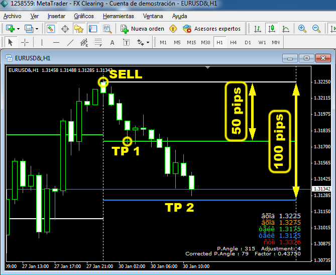The height and width of the screenshot is (275, 336).
Task: Select the horizontal line drawing tool
Action: pyautogui.click(x=56, y=42)
